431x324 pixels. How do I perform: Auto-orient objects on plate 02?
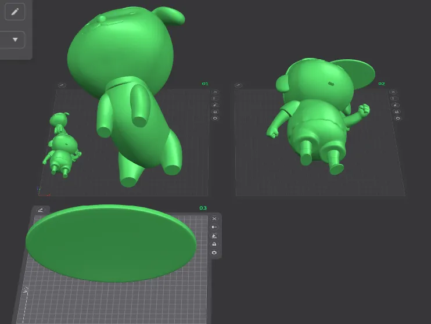396,105
